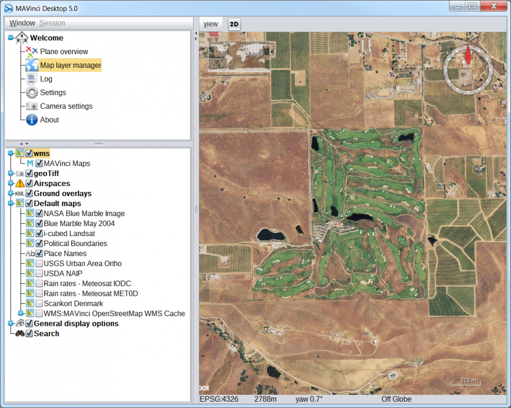
Task: Open Settings gear icon
Action: (x=32, y=93)
